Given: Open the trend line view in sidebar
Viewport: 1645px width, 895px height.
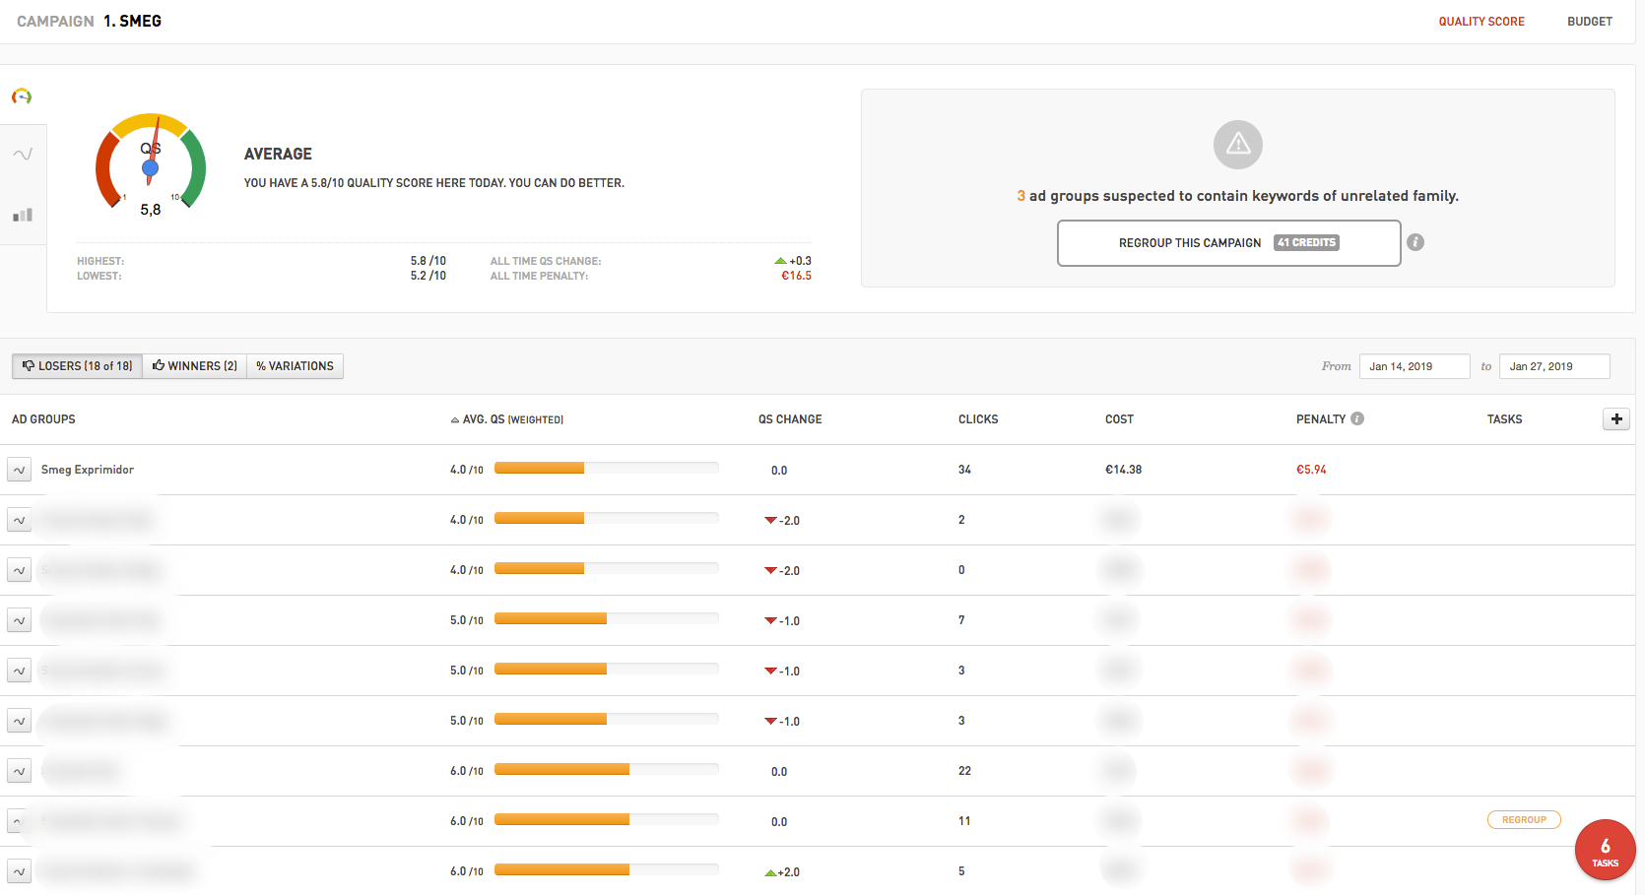Looking at the screenshot, I should coord(23,154).
